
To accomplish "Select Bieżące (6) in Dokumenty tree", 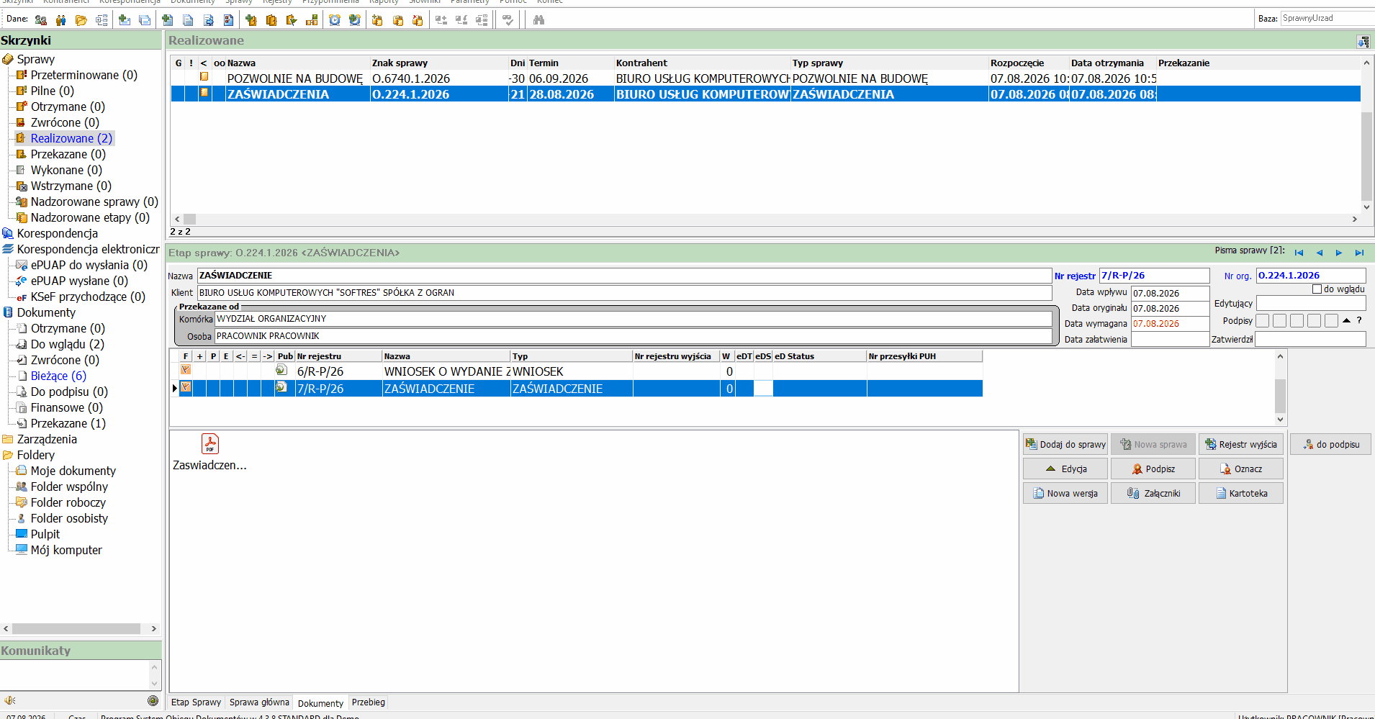I will coord(58,376).
